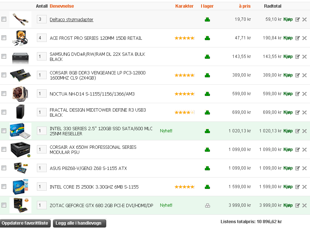Sort list by Karakter column

pos(184,6)
